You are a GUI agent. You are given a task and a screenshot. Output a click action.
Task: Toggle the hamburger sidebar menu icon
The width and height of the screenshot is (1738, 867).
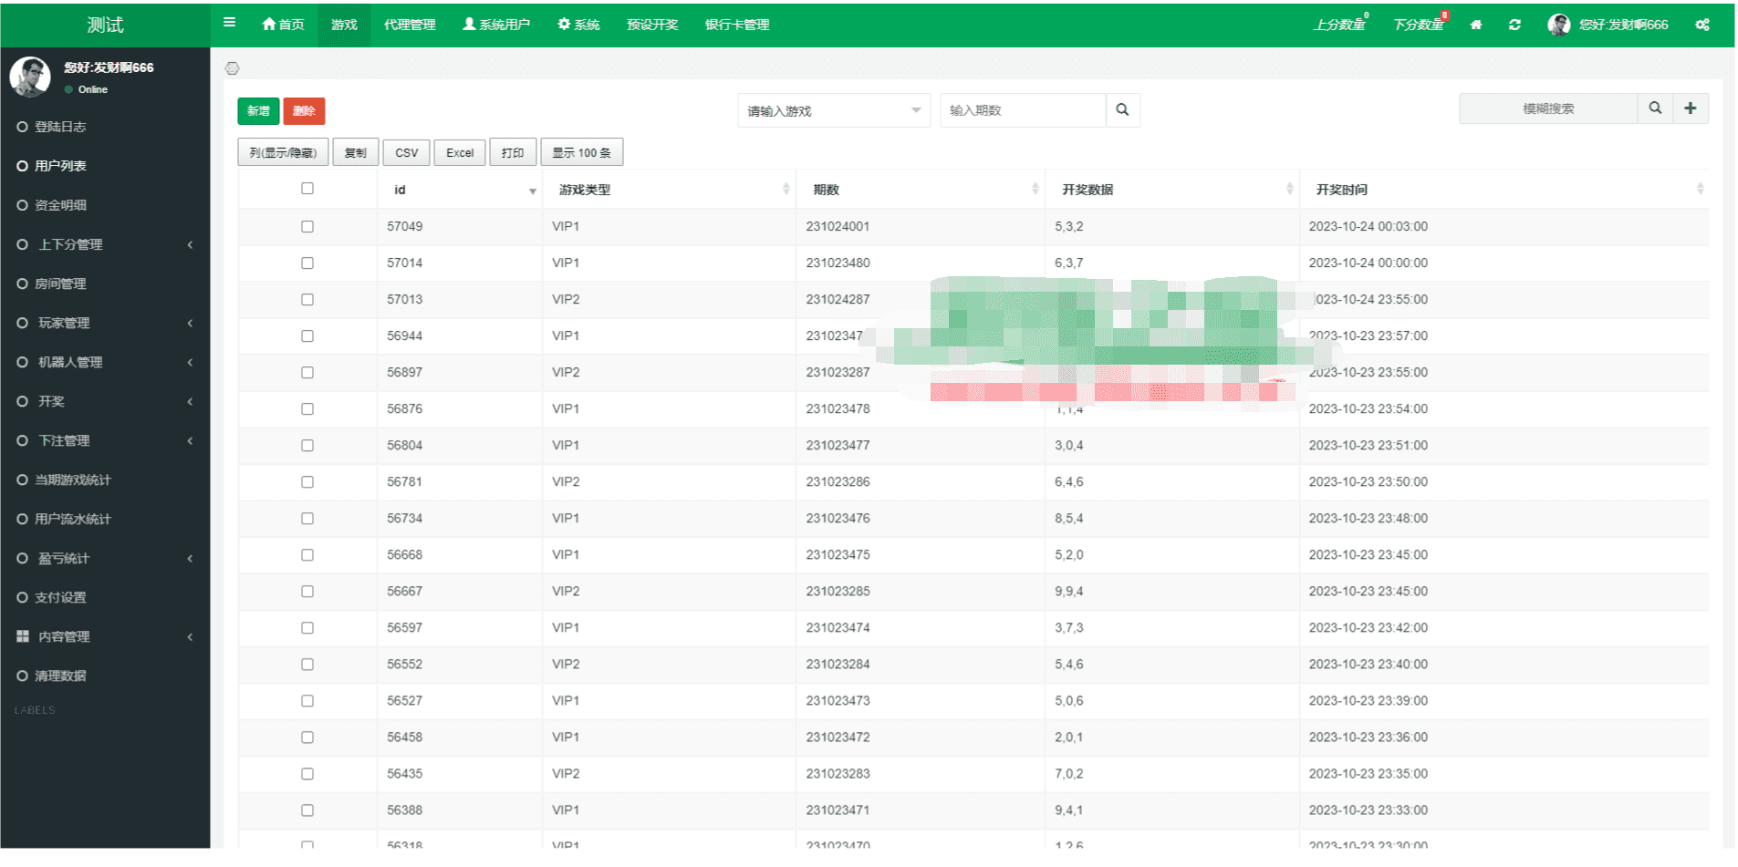tap(229, 23)
